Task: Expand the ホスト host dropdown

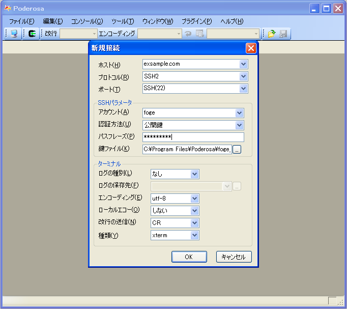Action: click(x=243, y=64)
